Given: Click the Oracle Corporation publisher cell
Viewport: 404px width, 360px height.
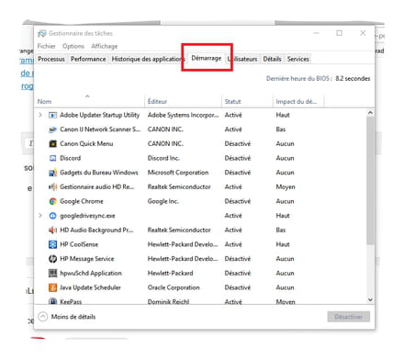Looking at the screenshot, I should [174, 287].
